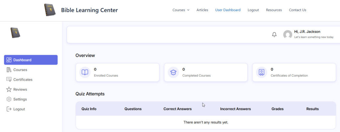Expand the Courses dropdown chevron in top nav
The height and width of the screenshot is (132, 340).
click(x=188, y=10)
